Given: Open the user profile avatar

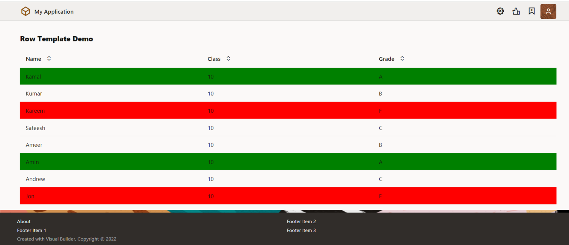Looking at the screenshot, I should (x=548, y=11).
